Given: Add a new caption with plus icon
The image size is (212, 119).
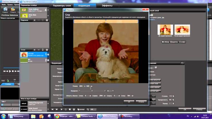Looking at the screenshot, I should [x=35, y=20].
